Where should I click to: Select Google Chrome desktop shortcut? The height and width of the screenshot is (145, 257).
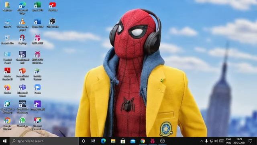tap(7, 124)
